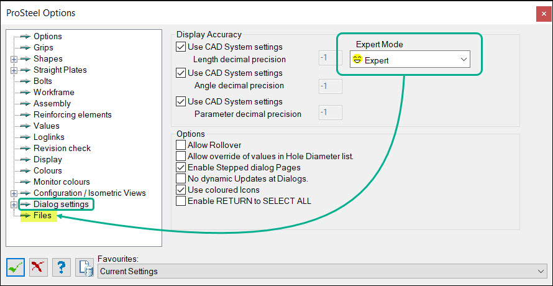Select Configuration / Isometric Views item
The height and width of the screenshot is (286, 553).
pos(89,193)
